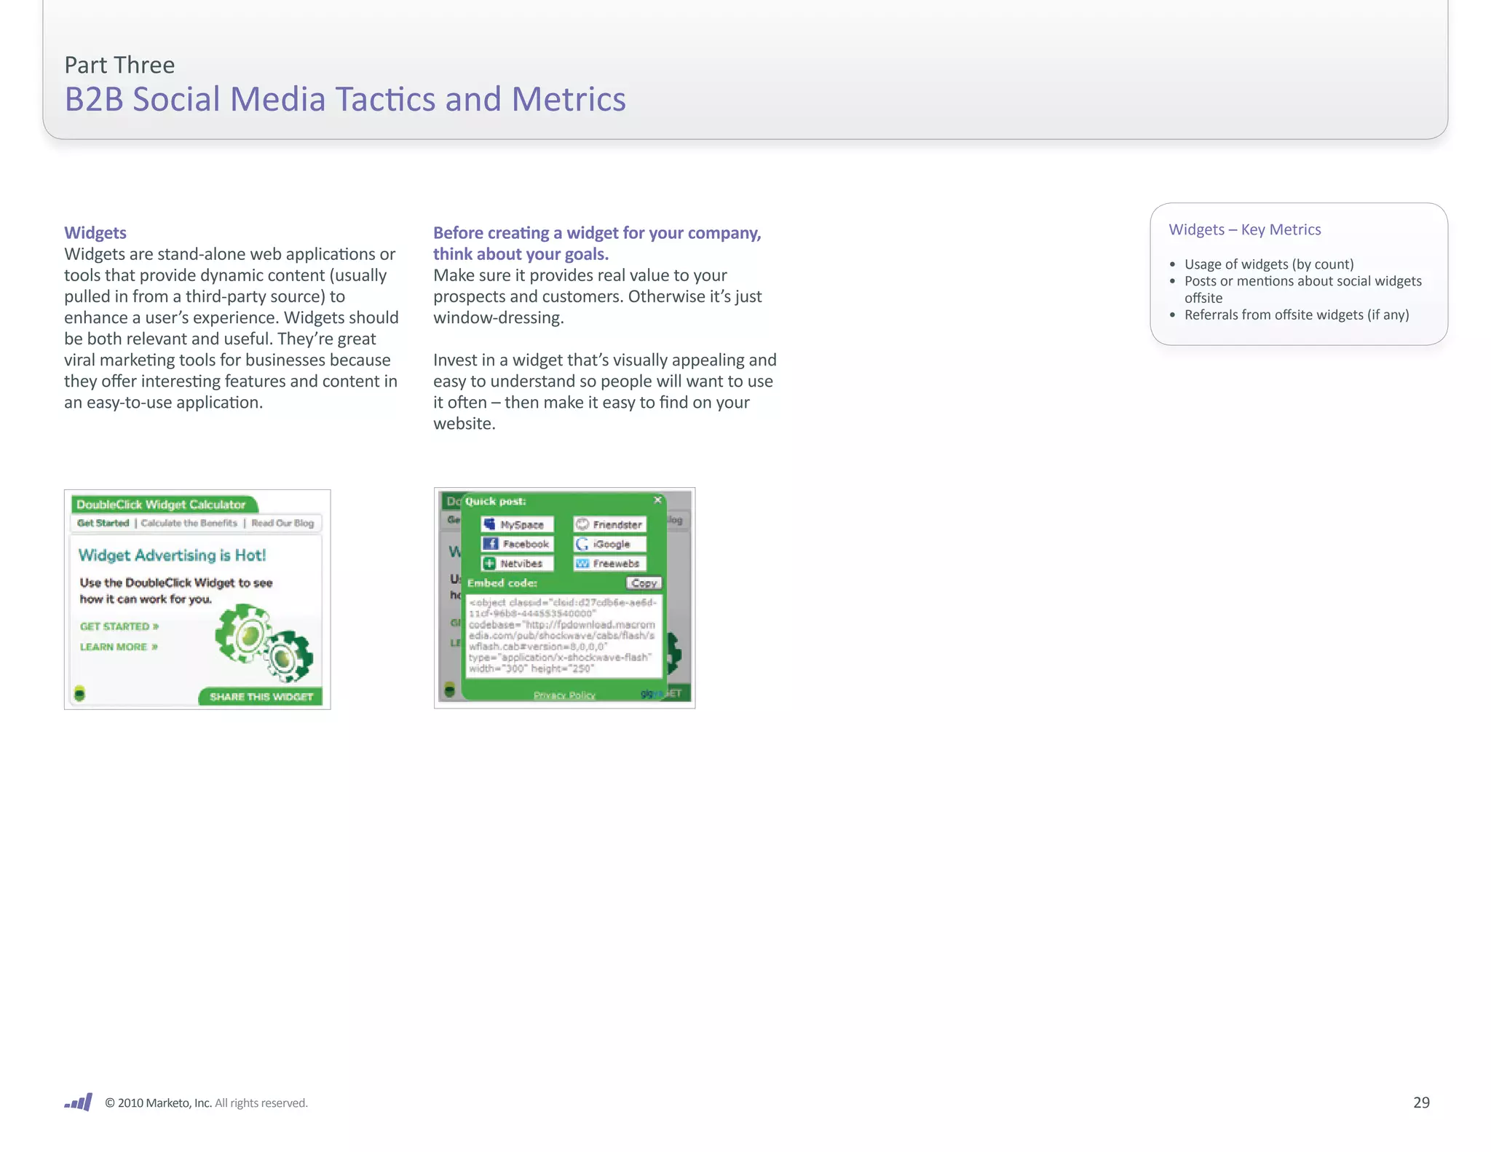This screenshot has height=1152, width=1491.
Task: Click the iGoogle quick post button
Action: click(x=609, y=544)
